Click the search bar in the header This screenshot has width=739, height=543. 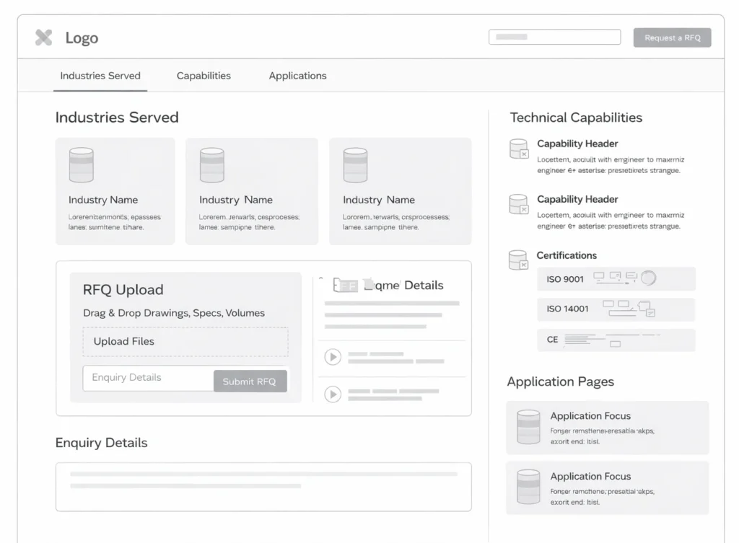554,36
